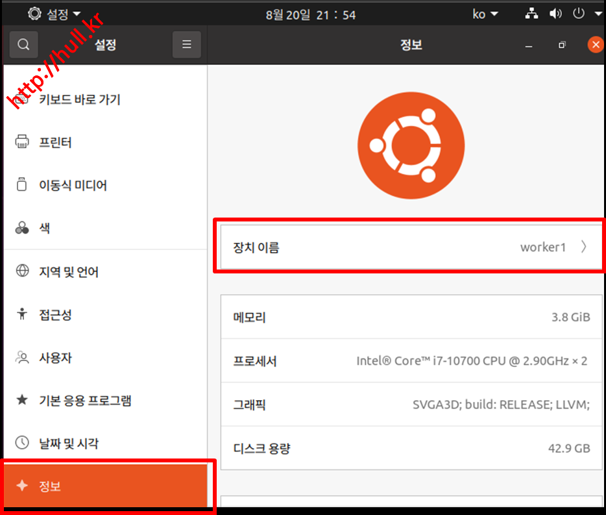The height and width of the screenshot is (515, 606).
Task: Click the power icon in top bar
Action: pos(579,14)
